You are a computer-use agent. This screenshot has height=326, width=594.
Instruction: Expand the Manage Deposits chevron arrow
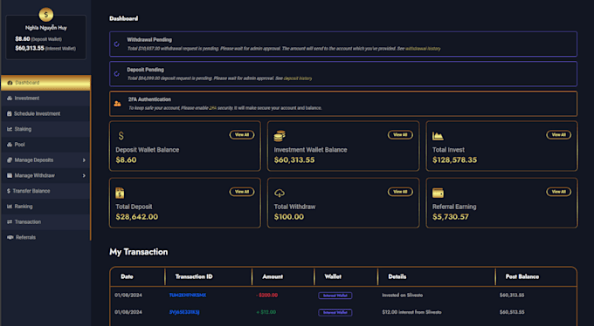click(x=84, y=160)
